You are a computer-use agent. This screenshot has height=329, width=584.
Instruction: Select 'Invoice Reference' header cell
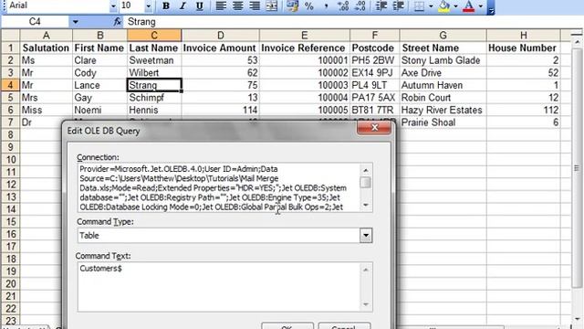coord(304,48)
